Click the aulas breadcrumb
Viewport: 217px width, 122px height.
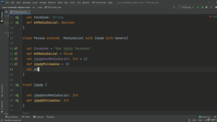point(40,7)
